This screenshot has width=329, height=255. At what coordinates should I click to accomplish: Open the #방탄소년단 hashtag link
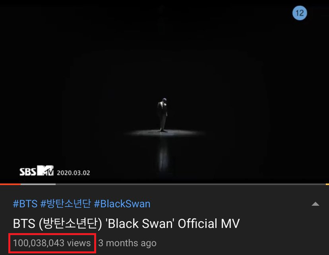click(x=66, y=204)
